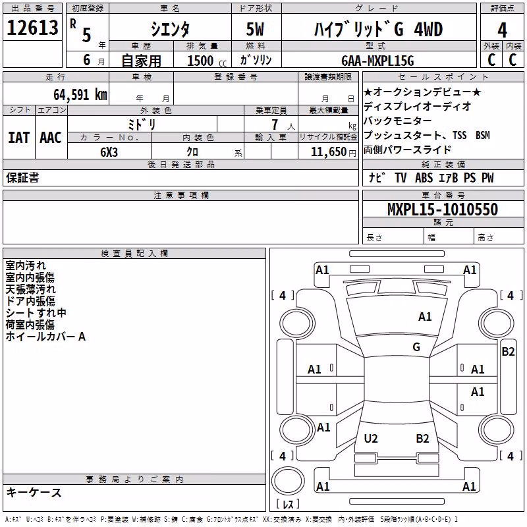The image size is (527, 527).
Task: Click B2 mark on side sill
Action: 508,352
